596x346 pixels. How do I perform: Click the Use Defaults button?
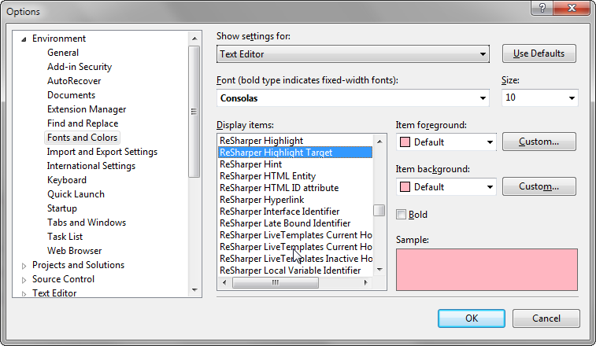tap(539, 53)
